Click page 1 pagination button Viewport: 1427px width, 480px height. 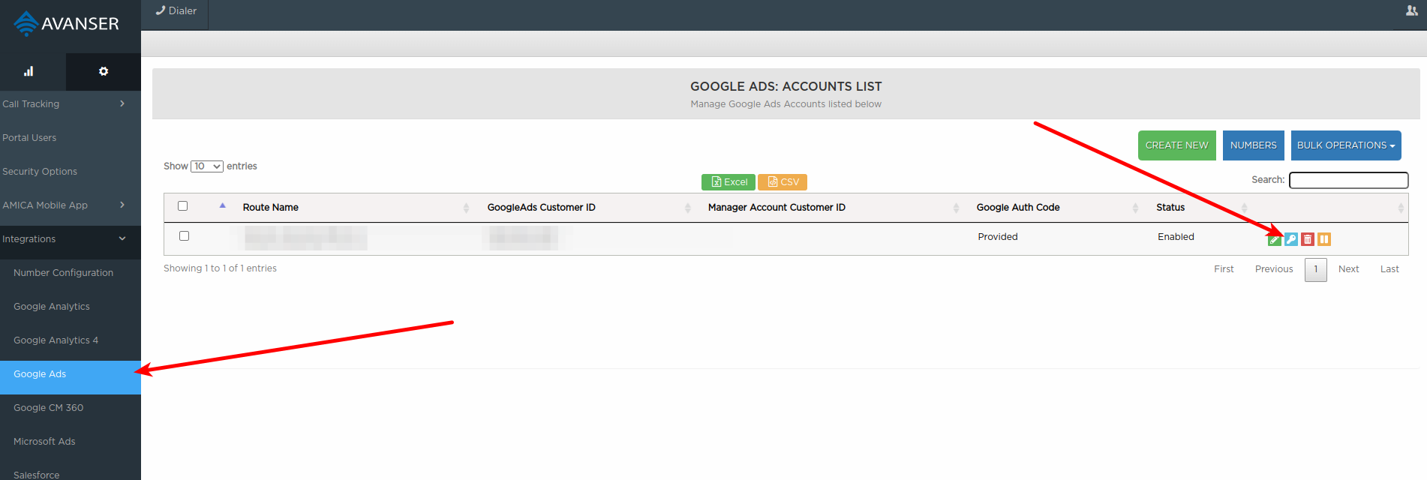tap(1316, 269)
